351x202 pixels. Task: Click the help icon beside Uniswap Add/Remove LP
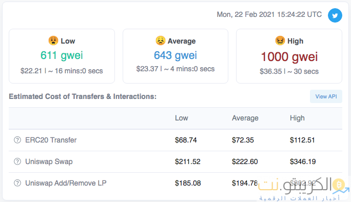point(17,183)
